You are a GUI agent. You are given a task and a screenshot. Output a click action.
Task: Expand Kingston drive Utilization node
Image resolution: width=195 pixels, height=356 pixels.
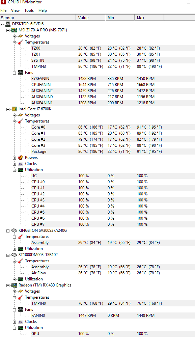click(14, 249)
